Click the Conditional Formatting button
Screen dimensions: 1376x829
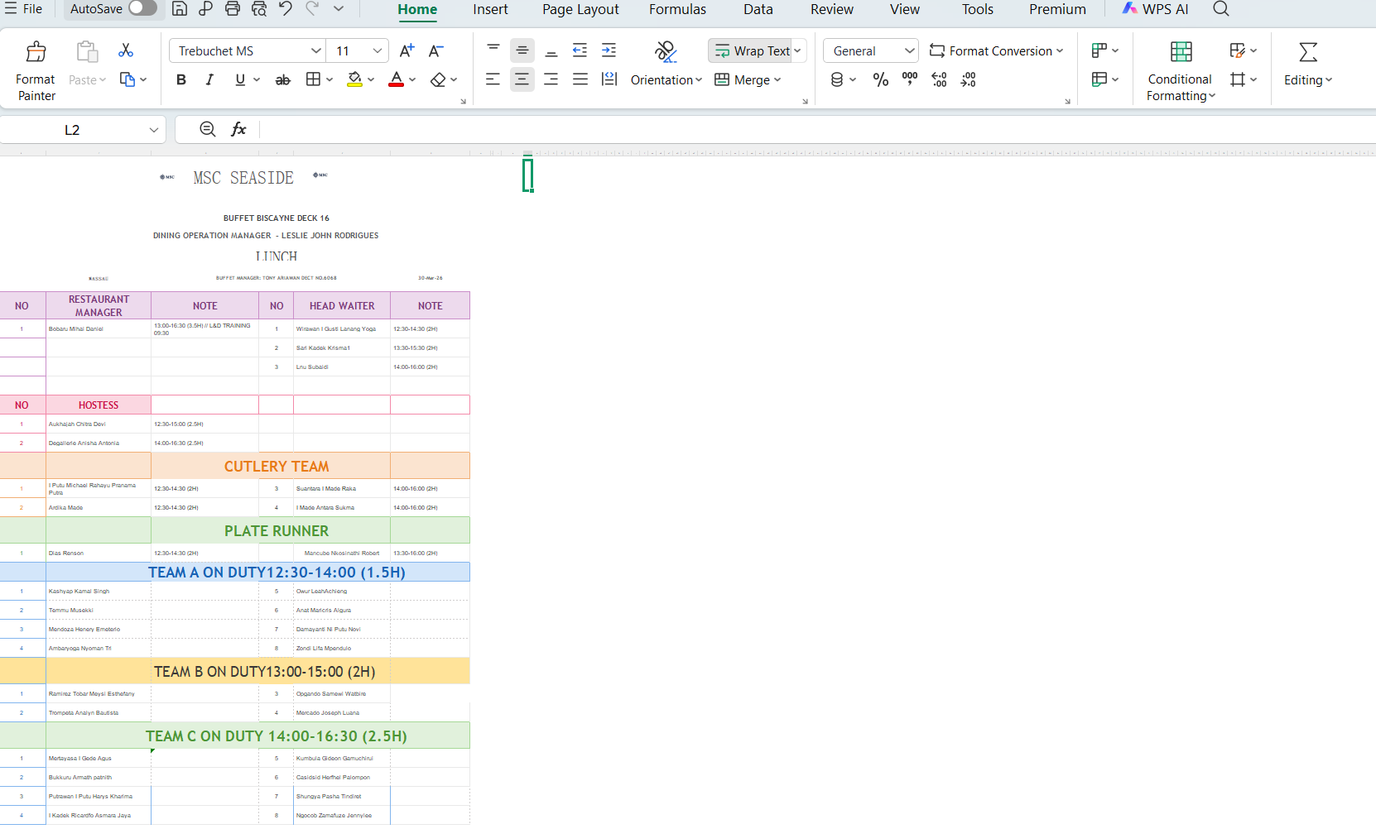point(1181,71)
